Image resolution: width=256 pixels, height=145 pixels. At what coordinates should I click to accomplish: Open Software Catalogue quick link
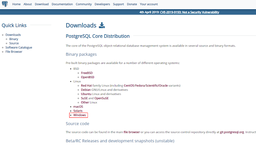(x=19, y=47)
